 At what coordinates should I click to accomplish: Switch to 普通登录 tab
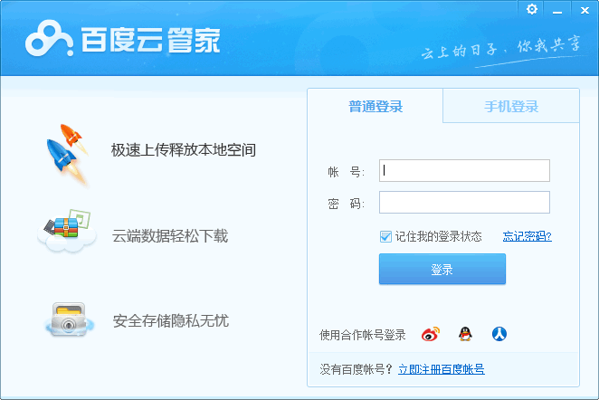(376, 106)
